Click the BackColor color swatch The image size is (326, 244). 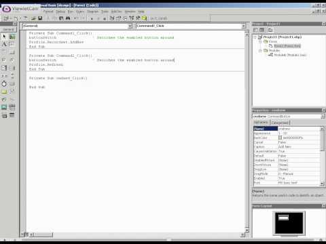pos(280,138)
